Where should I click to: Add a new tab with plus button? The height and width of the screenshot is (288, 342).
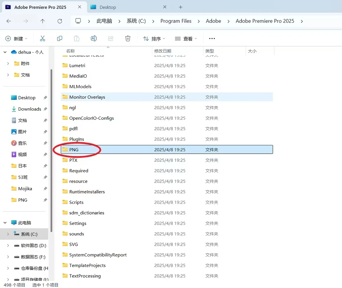click(x=180, y=7)
